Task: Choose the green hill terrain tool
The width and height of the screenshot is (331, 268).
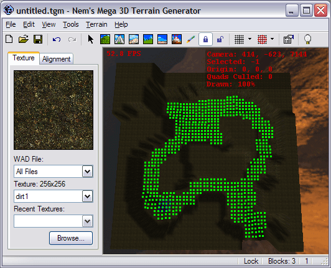Action: pos(105,39)
